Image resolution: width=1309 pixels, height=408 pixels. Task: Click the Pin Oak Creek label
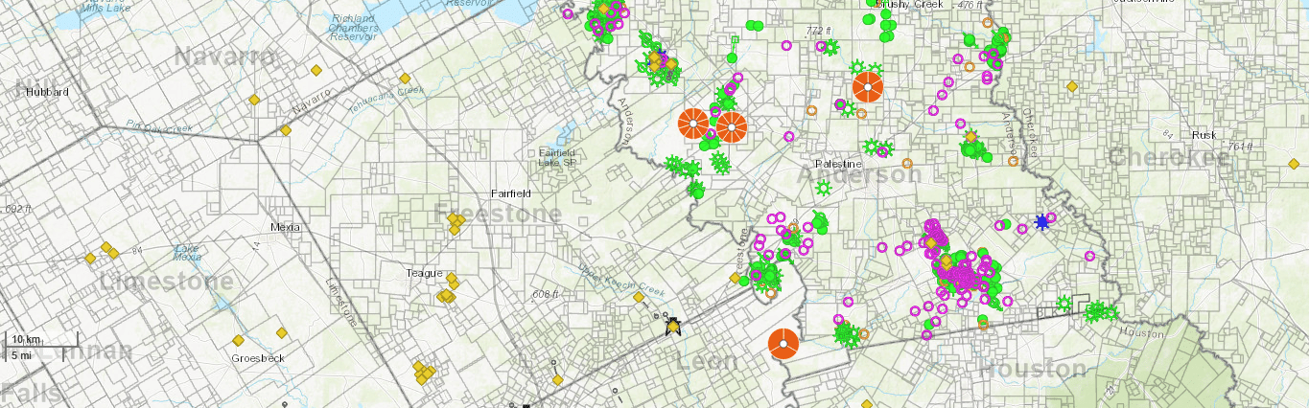[159, 126]
